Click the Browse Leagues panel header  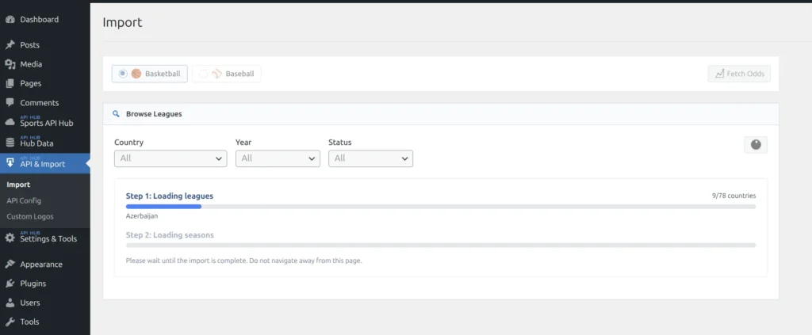click(441, 114)
